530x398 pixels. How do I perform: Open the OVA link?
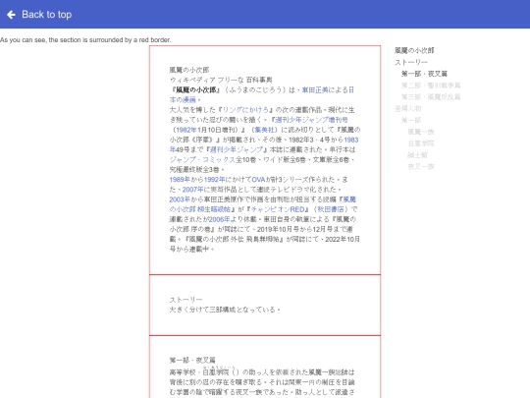(x=258, y=180)
